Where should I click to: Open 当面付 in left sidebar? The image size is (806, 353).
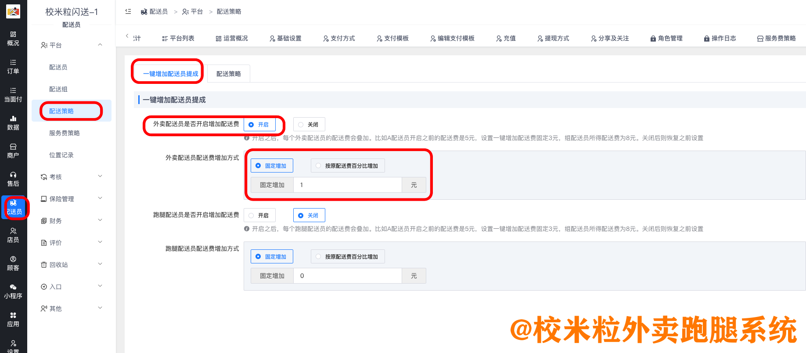(x=13, y=95)
